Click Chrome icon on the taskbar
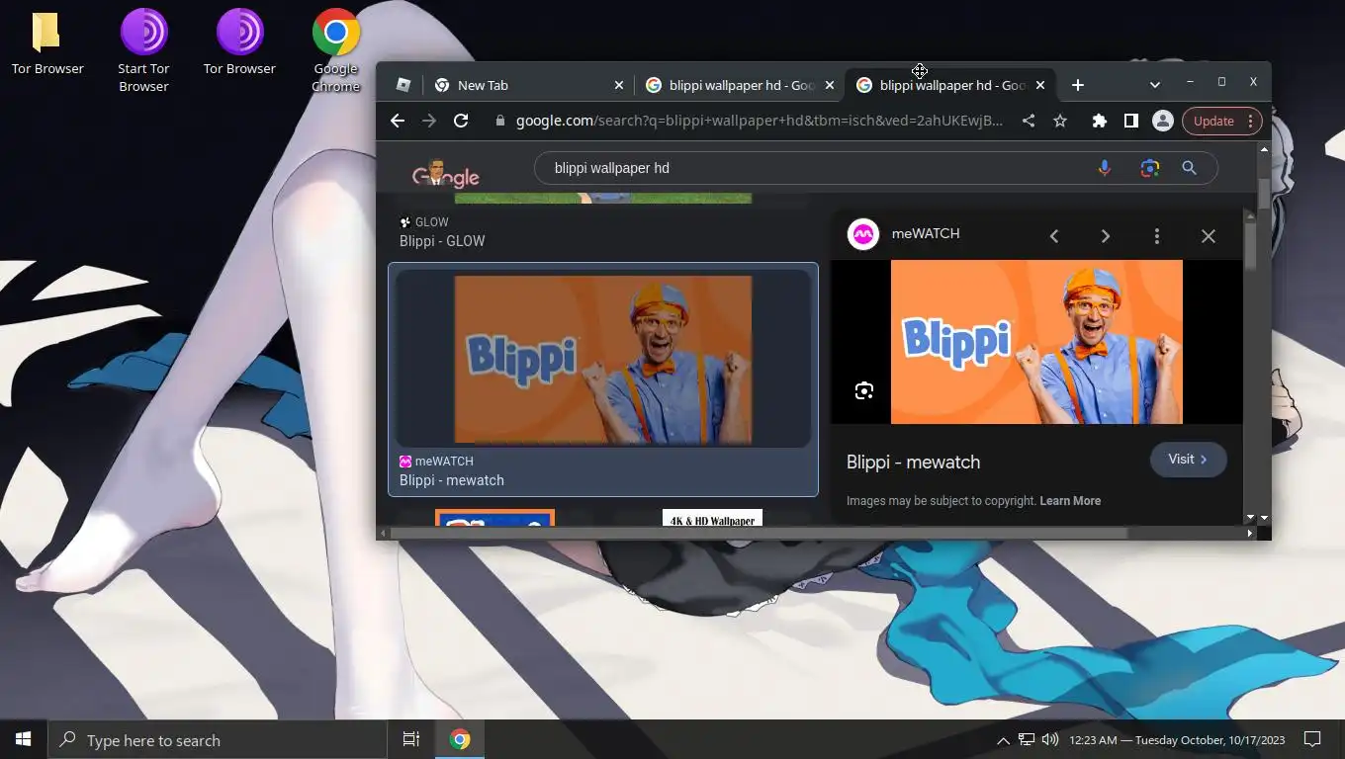Viewport: 1345px width, 759px height. pos(460,739)
